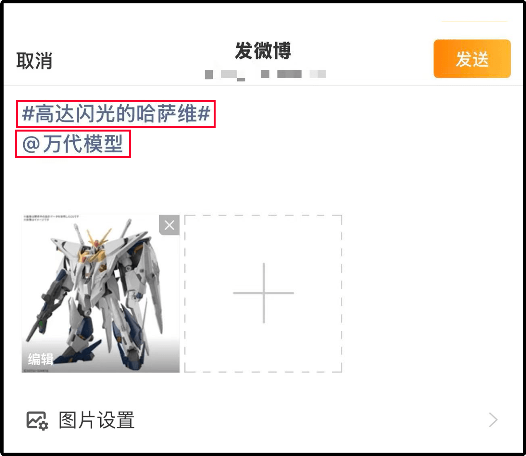Remove the attached Gundam image with X

coord(169,225)
